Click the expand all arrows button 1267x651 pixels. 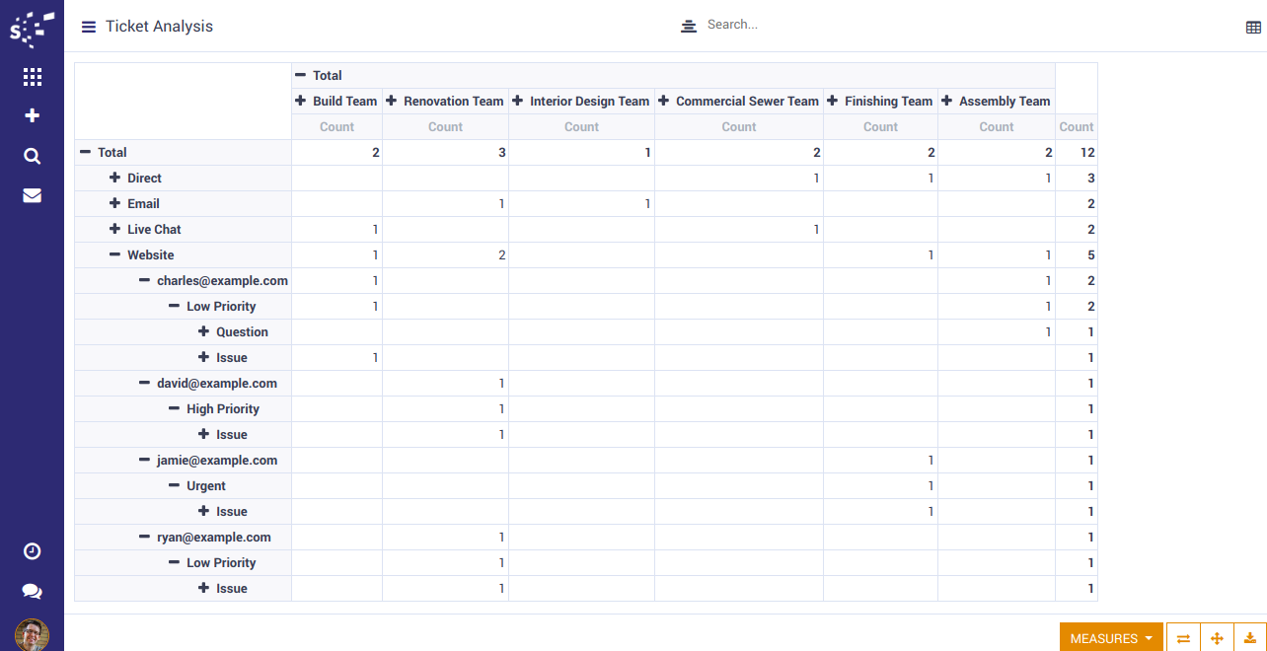(x=1217, y=638)
